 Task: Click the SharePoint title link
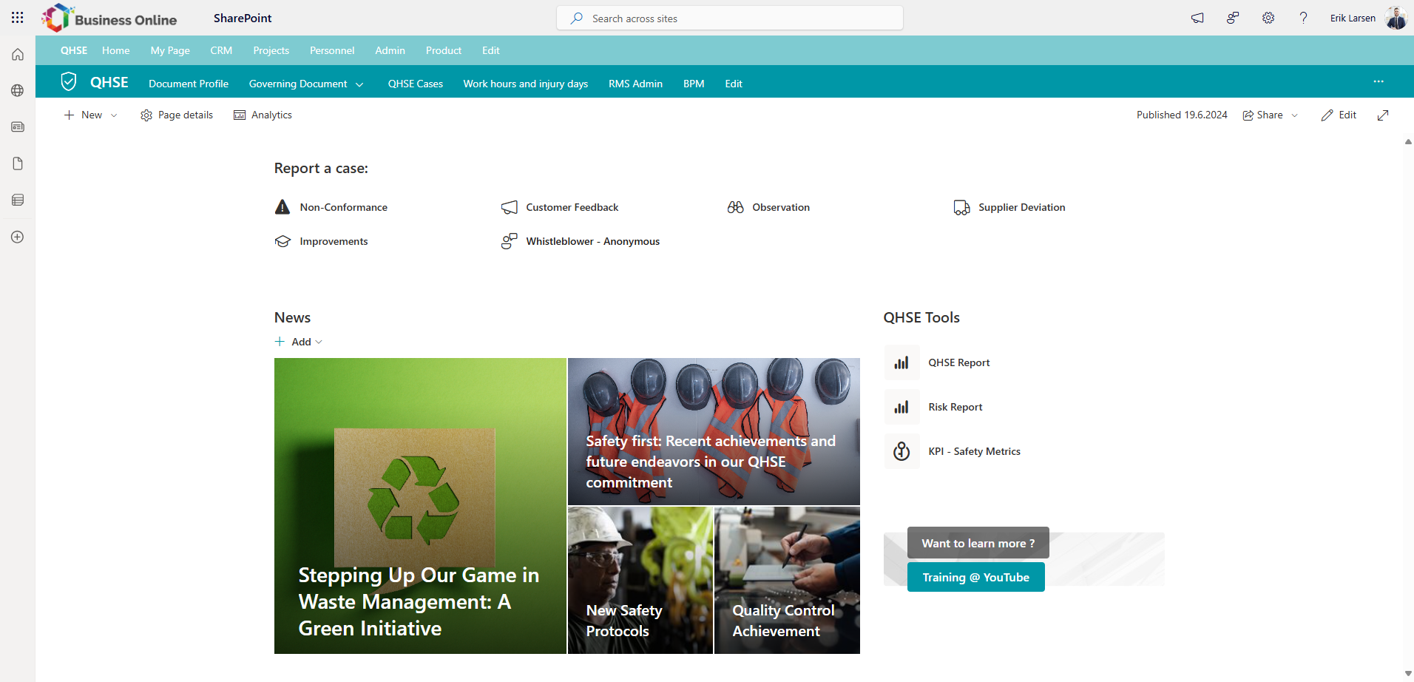tap(243, 18)
